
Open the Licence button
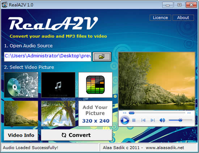point(160,17)
